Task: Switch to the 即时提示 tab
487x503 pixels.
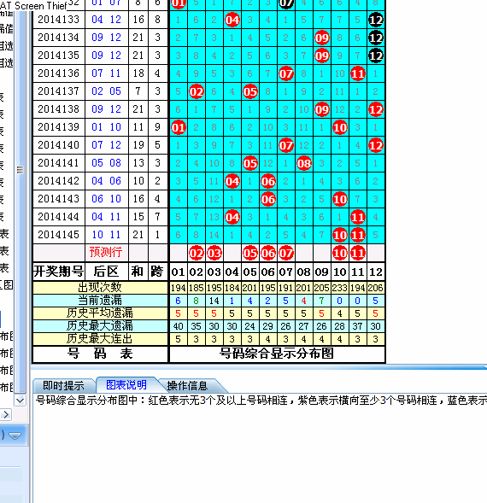Action: point(63,385)
